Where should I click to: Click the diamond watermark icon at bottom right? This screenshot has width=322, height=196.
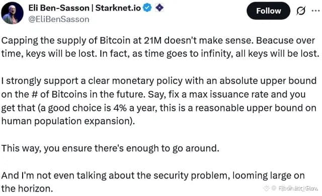coord(267,188)
